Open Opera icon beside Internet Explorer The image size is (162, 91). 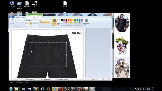(48, 89)
